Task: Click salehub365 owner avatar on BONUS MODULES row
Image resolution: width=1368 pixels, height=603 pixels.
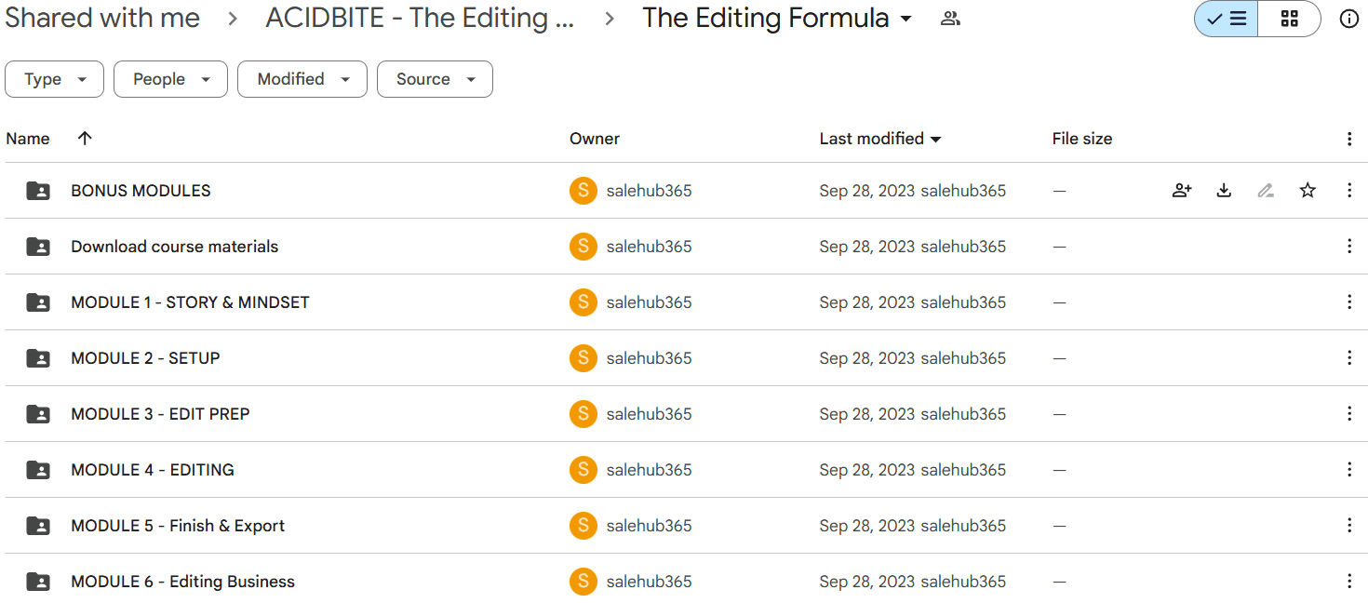Action: point(583,191)
